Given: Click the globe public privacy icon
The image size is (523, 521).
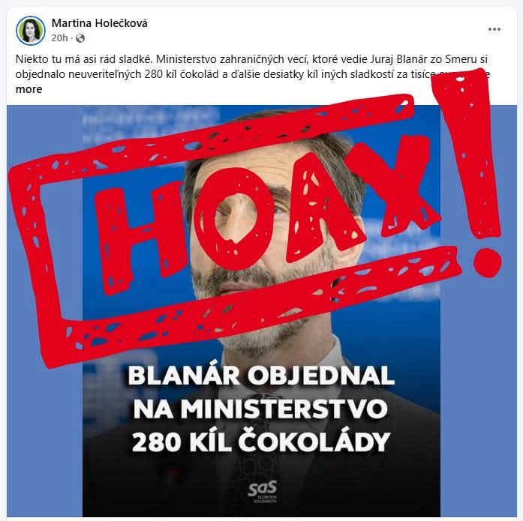Looking at the screenshot, I should pyautogui.click(x=80, y=38).
